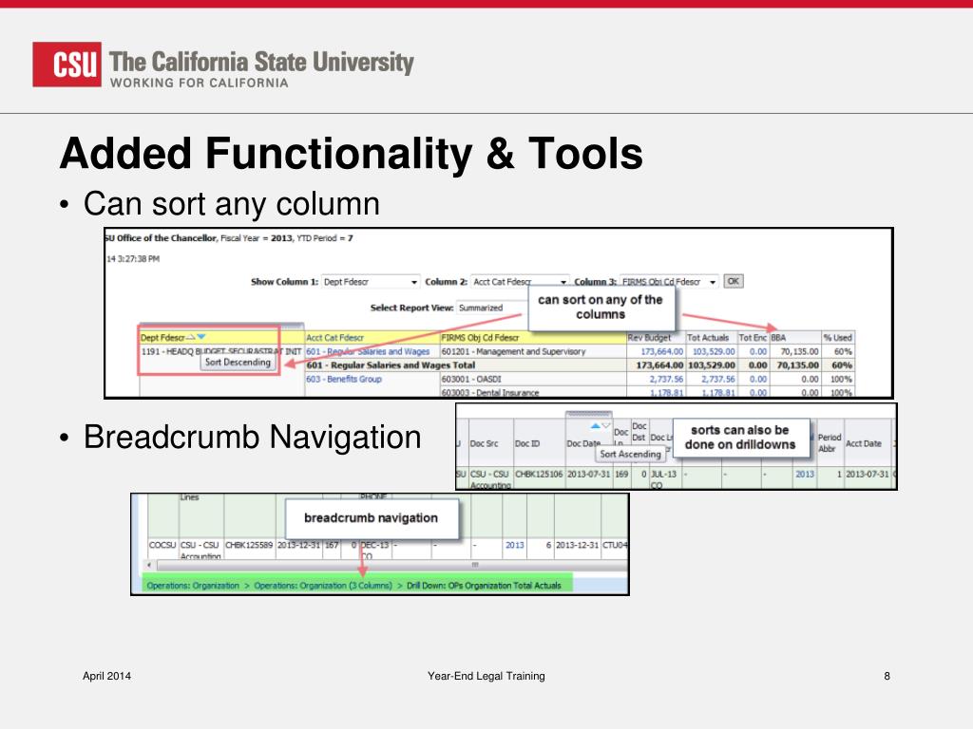Viewport: 973px width, 729px height.
Task: Open the 2013 link in CHBK125106 row
Action: [x=804, y=474]
